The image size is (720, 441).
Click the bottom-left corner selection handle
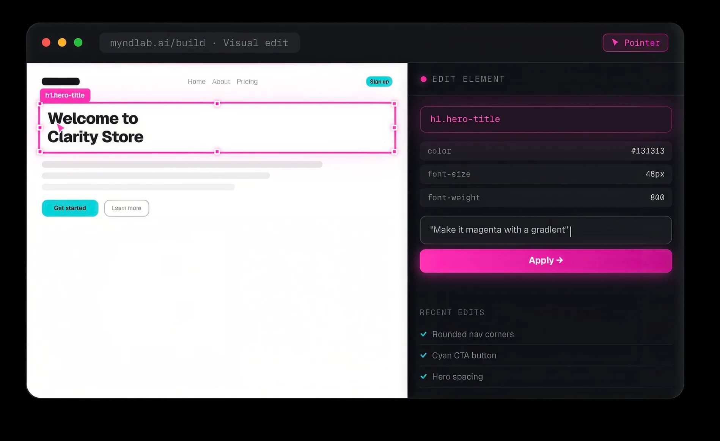(40, 152)
